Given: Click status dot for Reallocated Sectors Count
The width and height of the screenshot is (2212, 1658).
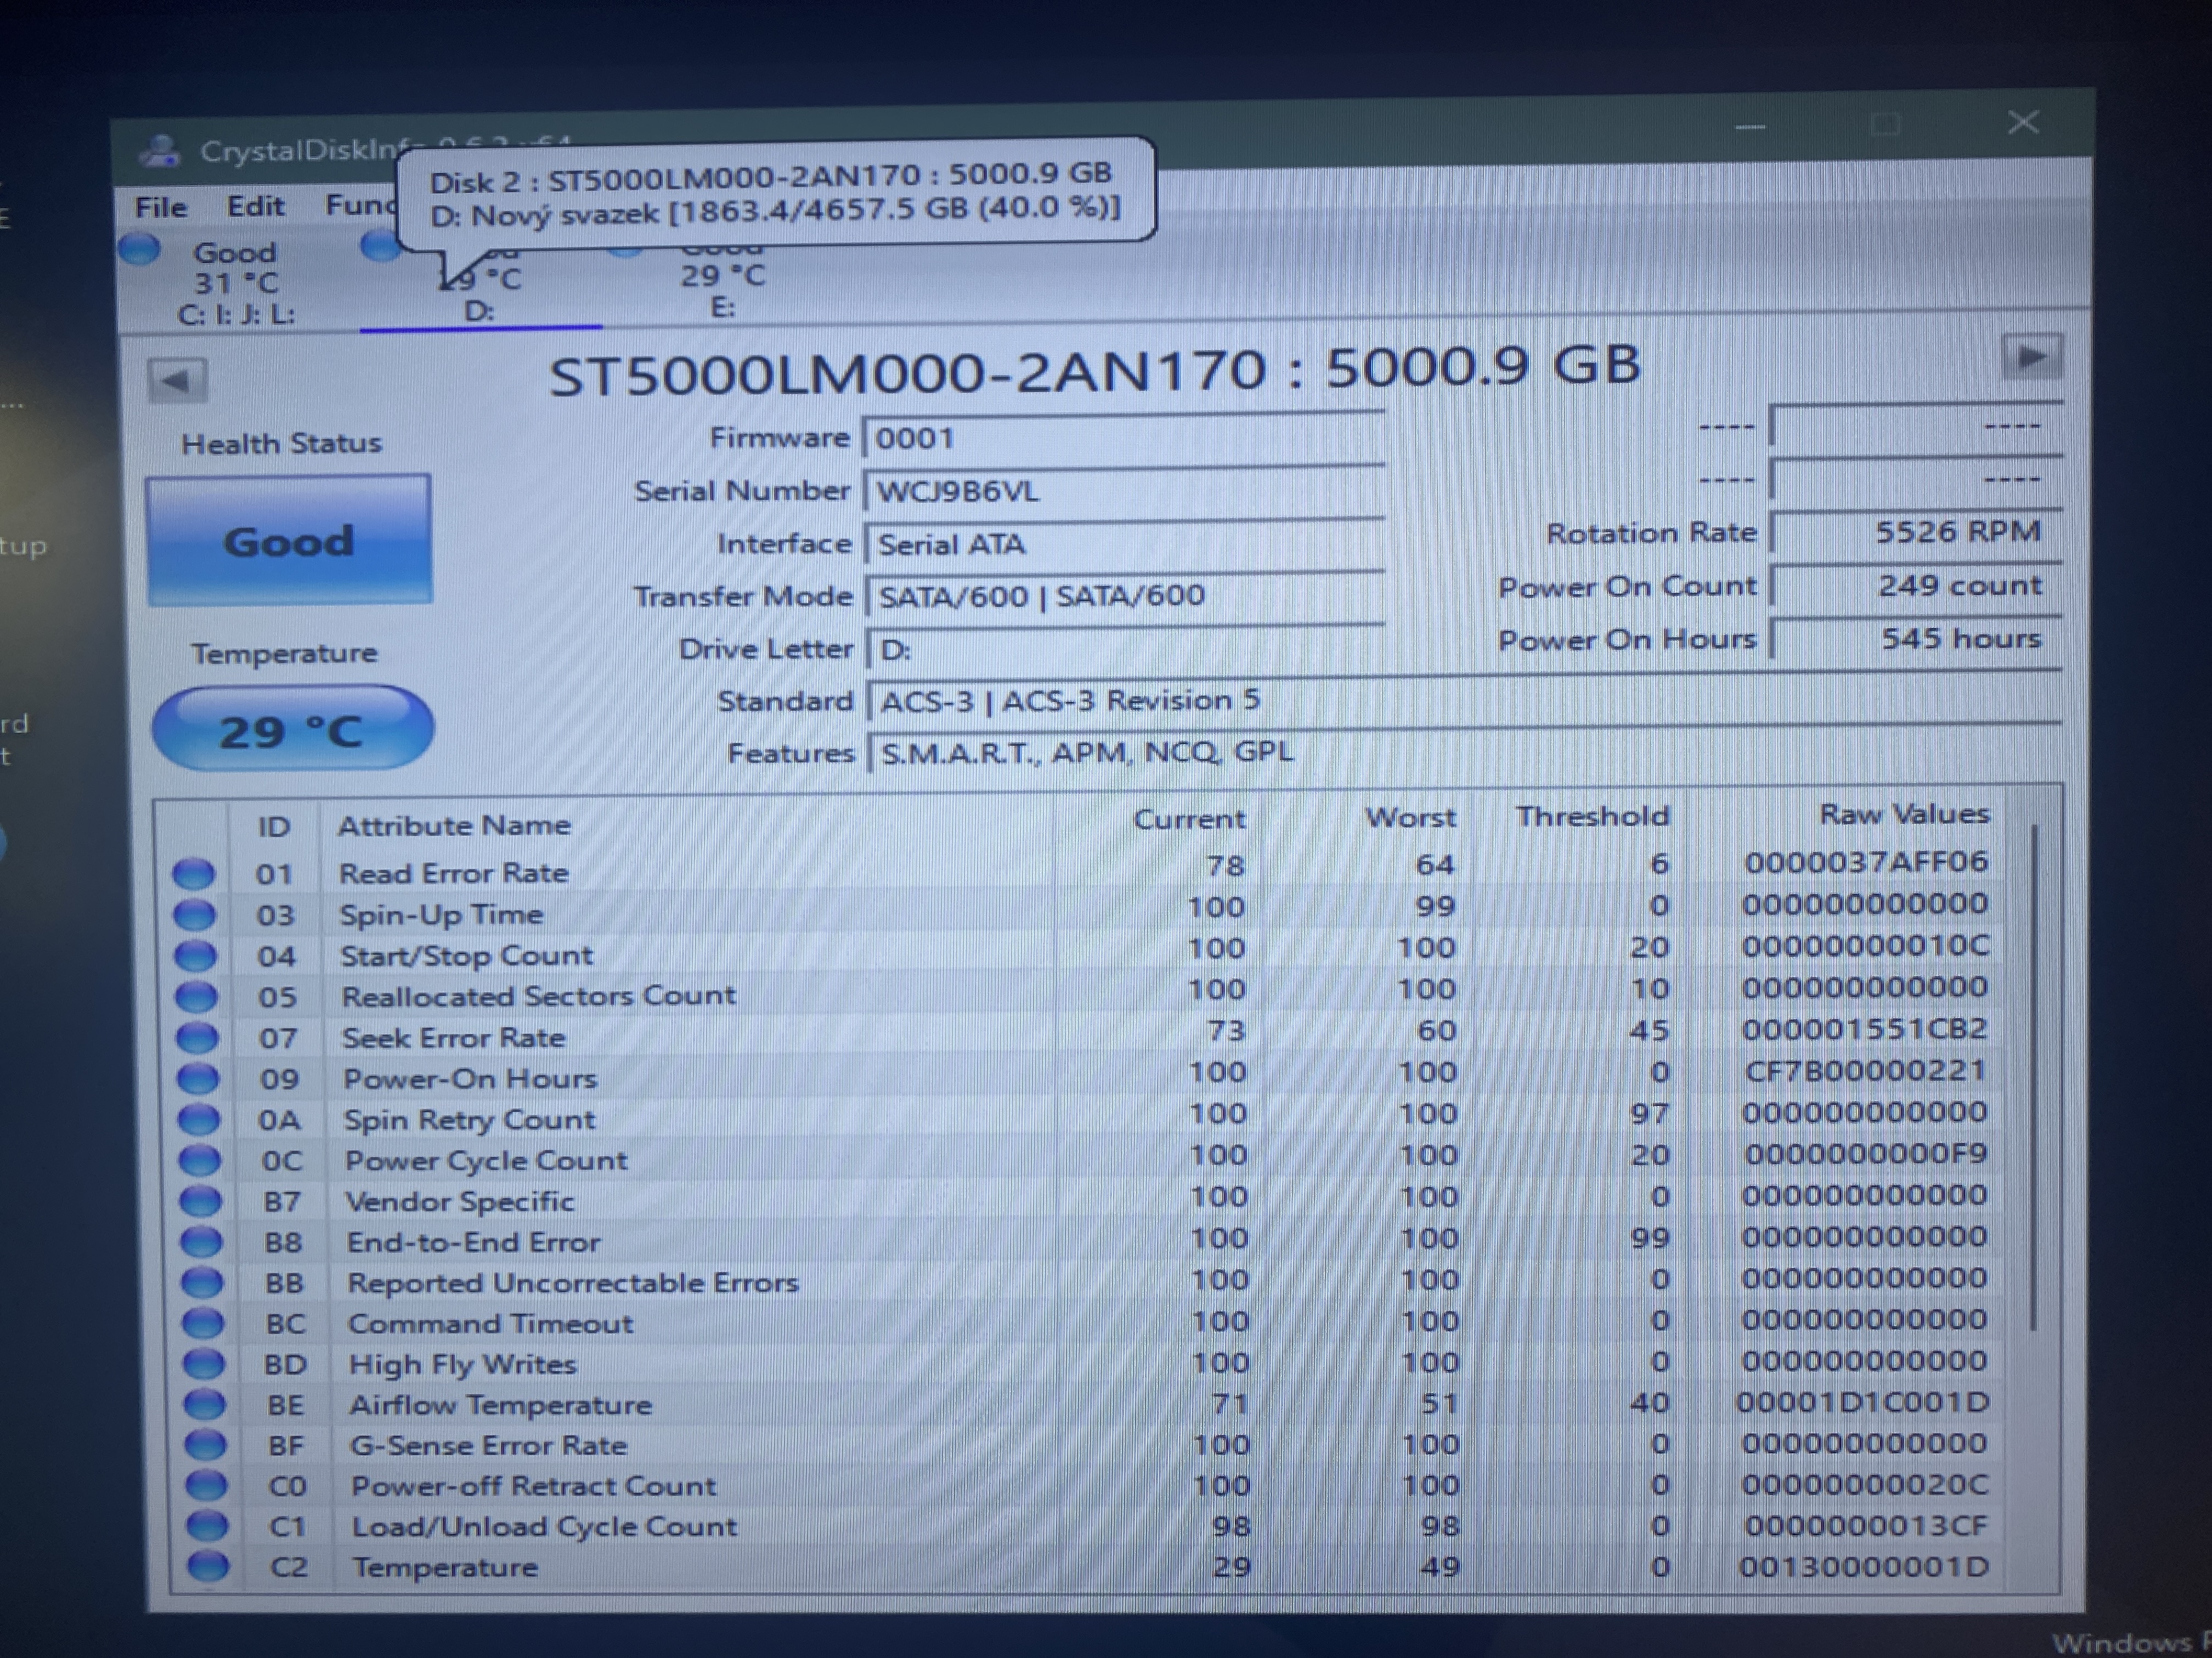Looking at the screenshot, I should 197,996.
